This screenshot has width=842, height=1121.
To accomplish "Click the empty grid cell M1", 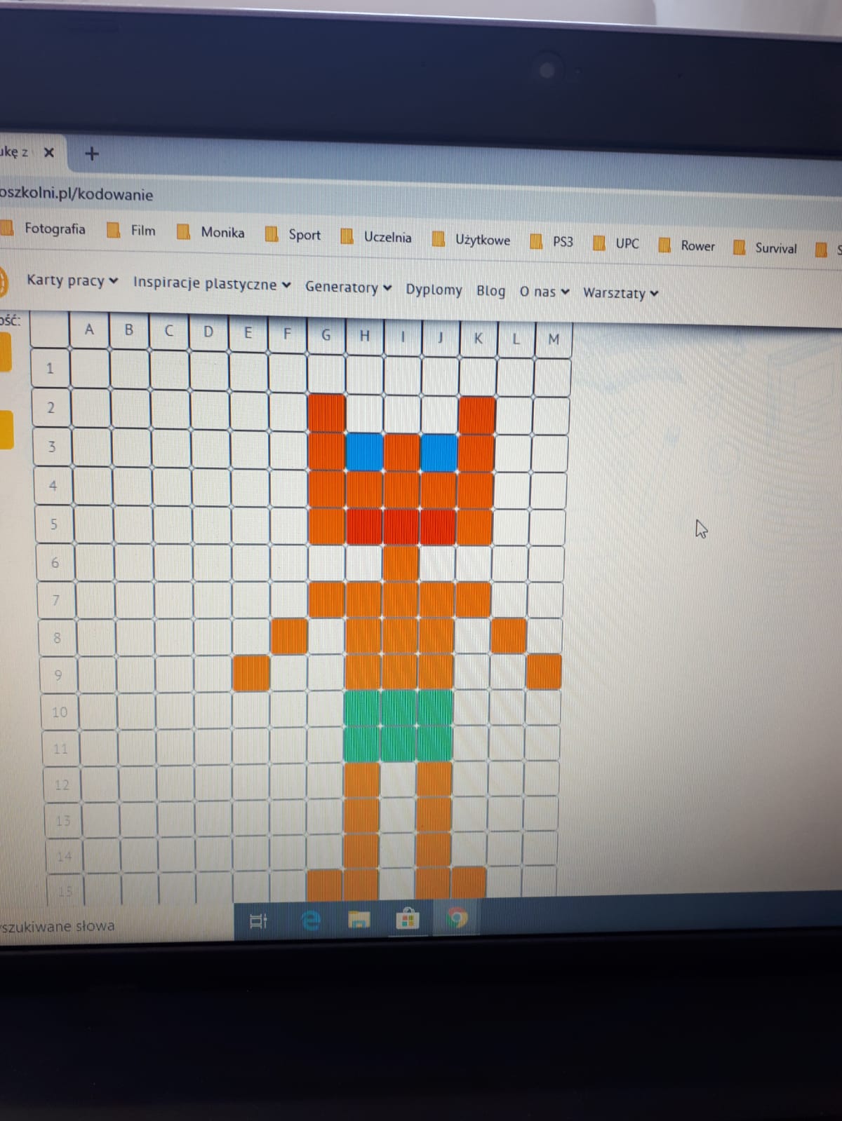I will [553, 376].
